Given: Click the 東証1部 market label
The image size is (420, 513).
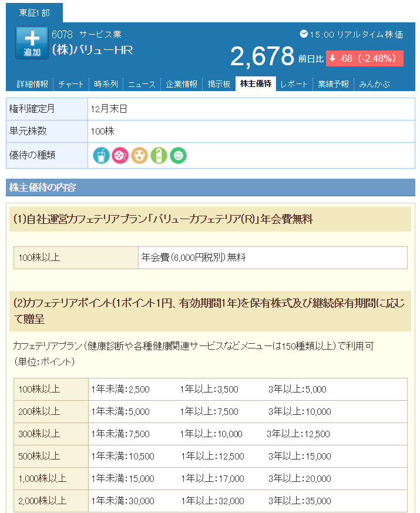Looking at the screenshot, I should click(34, 13).
